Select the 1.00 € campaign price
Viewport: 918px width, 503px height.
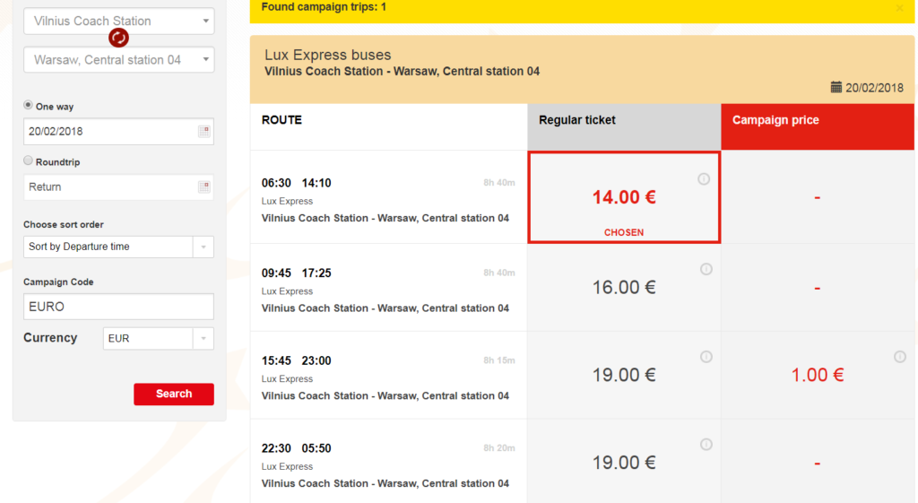817,375
